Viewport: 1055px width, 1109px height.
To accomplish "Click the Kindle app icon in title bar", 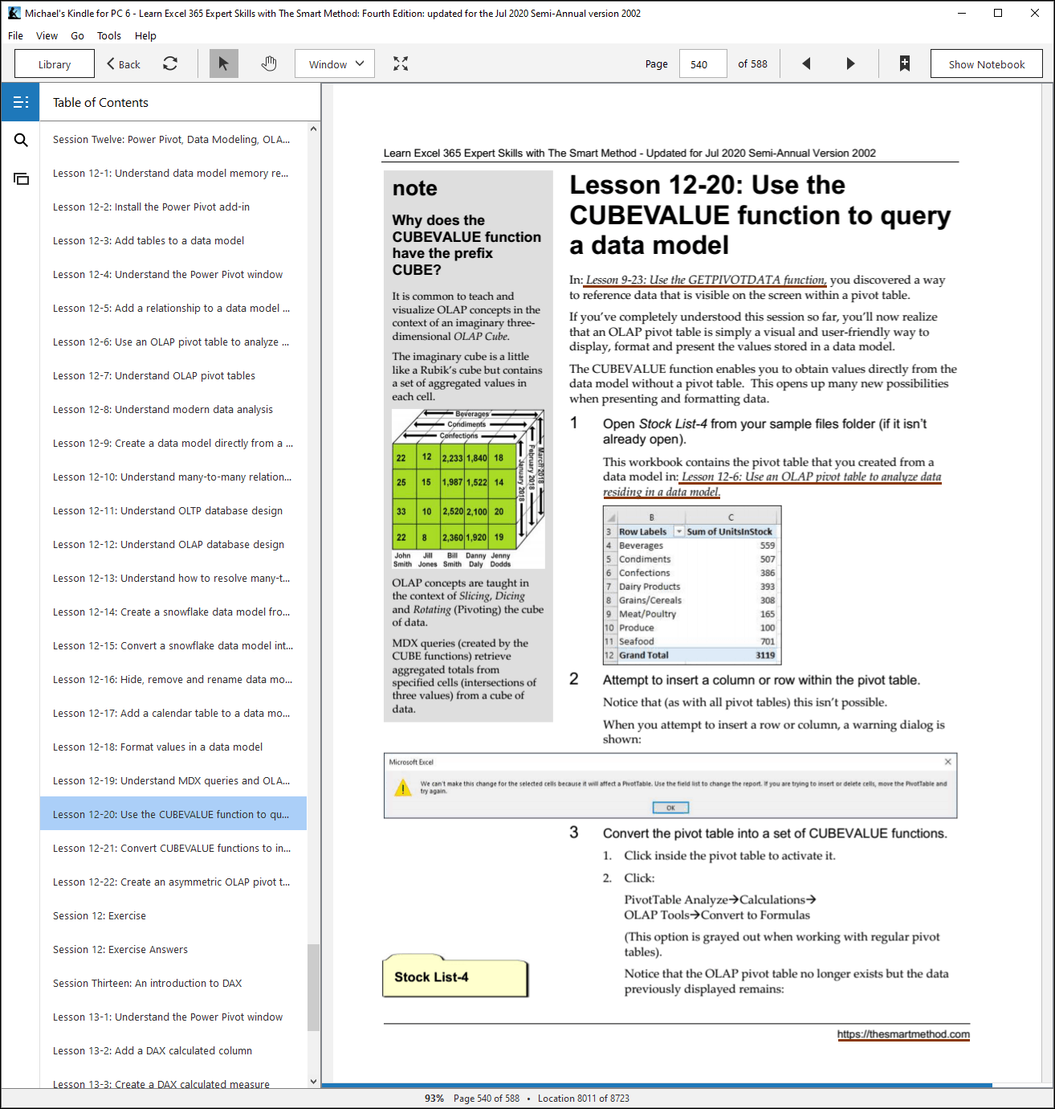I will [x=14, y=13].
